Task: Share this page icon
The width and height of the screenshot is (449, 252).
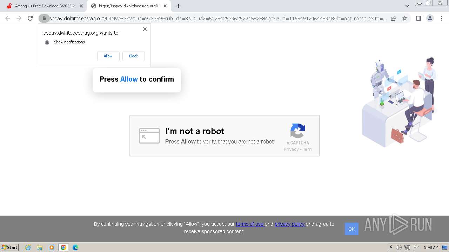Action: pyautogui.click(x=394, y=18)
